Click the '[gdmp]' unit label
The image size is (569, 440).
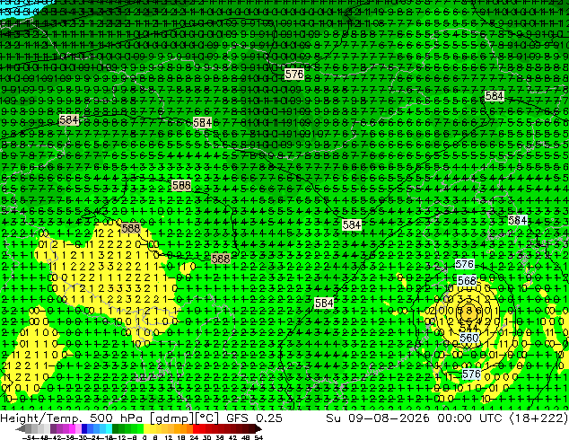click(x=172, y=418)
